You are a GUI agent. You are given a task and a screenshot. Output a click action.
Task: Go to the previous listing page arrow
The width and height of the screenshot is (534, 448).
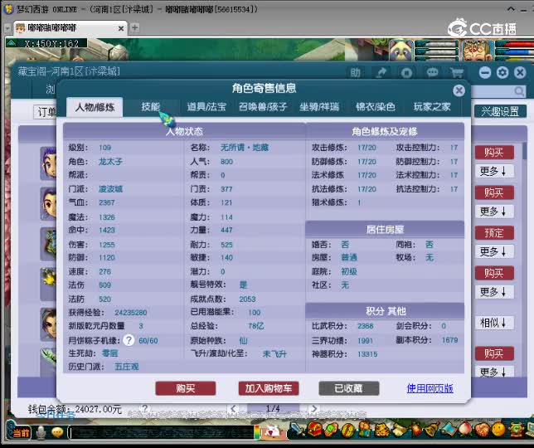click(x=233, y=408)
